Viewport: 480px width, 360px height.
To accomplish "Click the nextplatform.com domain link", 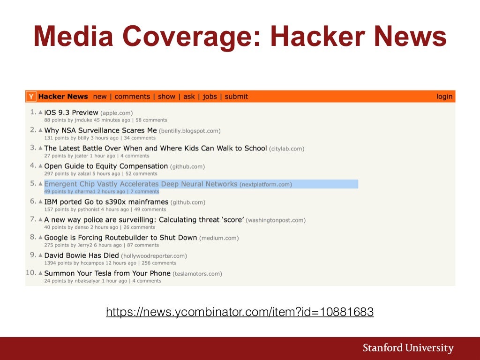I will (266, 185).
